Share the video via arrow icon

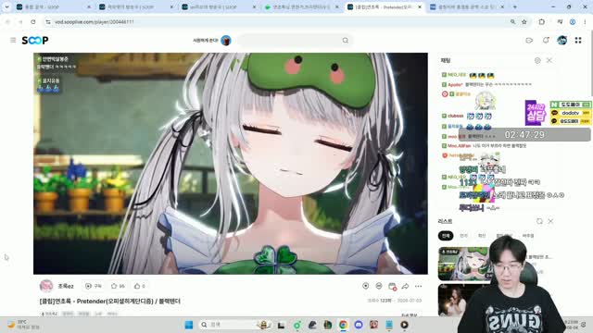405,286
